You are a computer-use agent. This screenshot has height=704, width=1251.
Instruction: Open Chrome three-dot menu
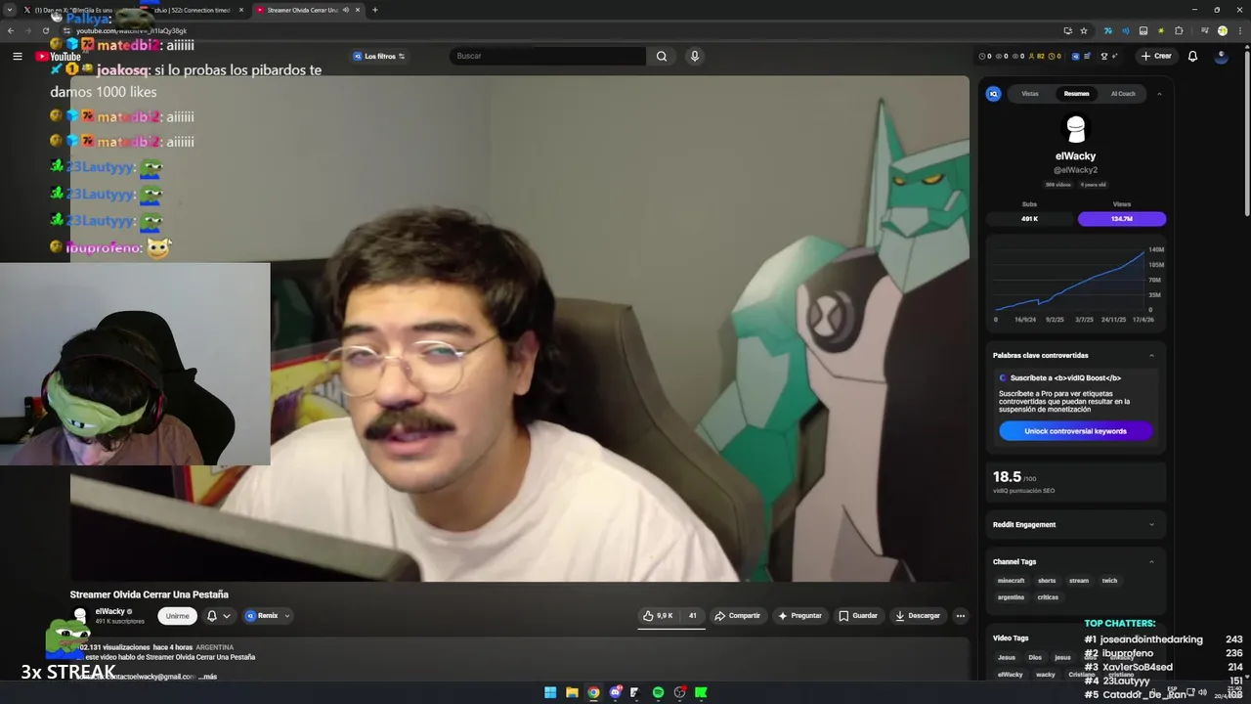(x=1239, y=30)
